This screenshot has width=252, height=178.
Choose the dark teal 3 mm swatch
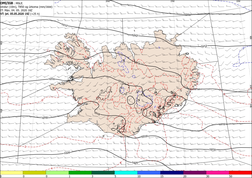point(103,172)
